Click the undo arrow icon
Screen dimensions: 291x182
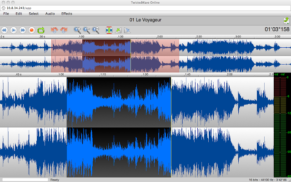click(x=55, y=30)
